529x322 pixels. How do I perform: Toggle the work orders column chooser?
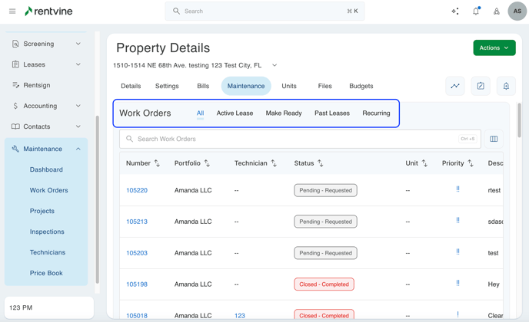point(494,139)
